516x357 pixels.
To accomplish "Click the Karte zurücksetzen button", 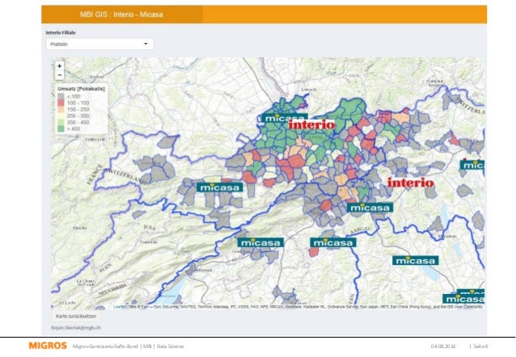I will (x=76, y=317).
